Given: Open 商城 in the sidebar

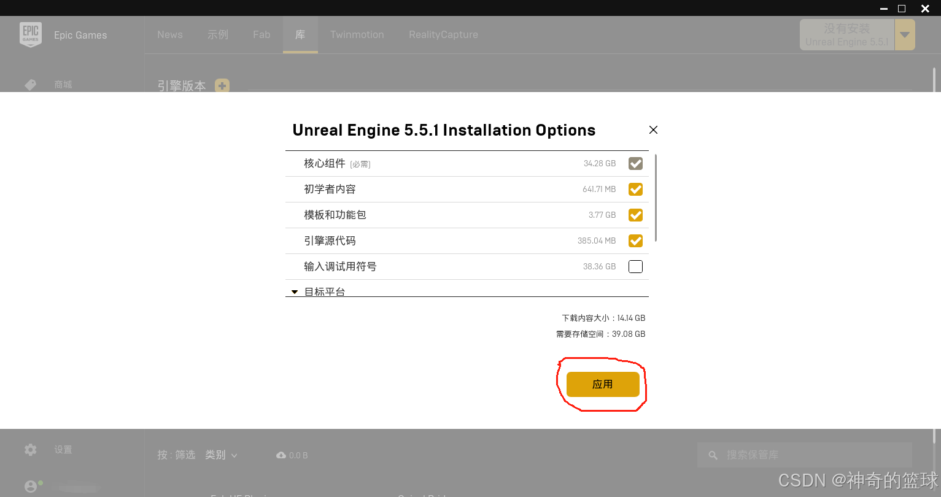Looking at the screenshot, I should (x=63, y=85).
